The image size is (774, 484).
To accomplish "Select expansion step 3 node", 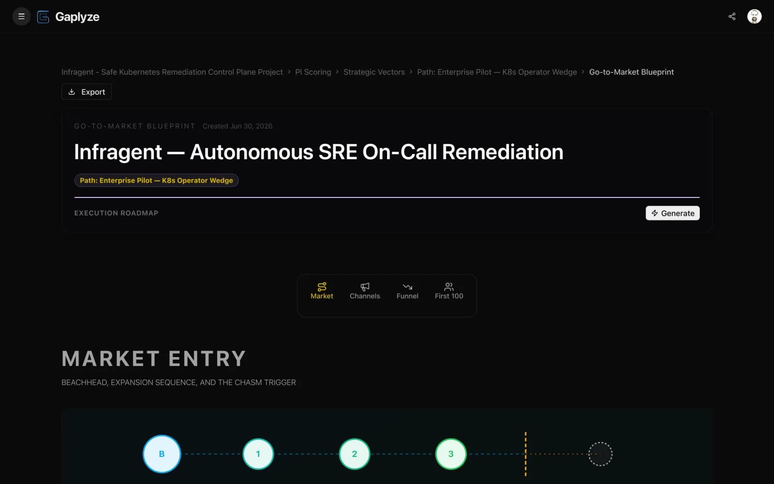I will [451, 454].
